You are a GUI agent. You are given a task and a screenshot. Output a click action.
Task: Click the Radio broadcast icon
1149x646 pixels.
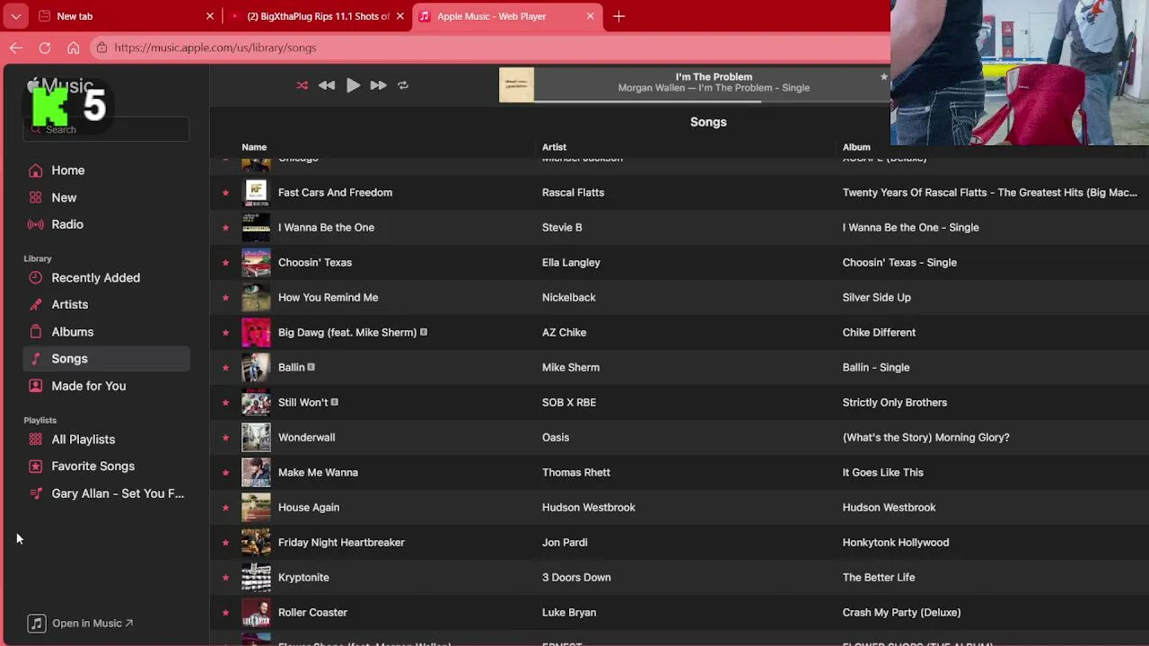pos(35,224)
